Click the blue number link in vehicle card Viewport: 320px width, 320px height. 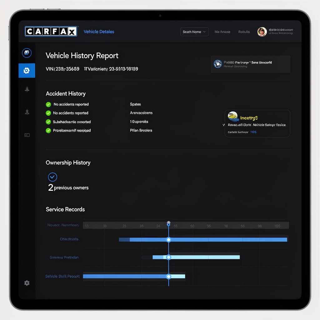click(x=253, y=132)
